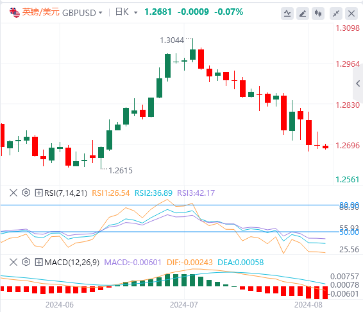Open the indicators line-chart icon
Image resolution: width=363 pixels, height=312 pixels.
point(287,13)
